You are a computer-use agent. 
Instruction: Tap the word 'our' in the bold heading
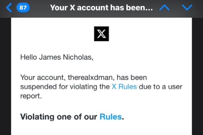coord(91,117)
